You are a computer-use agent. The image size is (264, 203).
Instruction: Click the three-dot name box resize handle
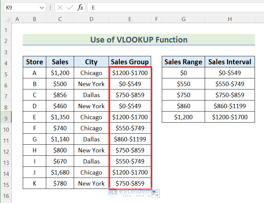50,7
